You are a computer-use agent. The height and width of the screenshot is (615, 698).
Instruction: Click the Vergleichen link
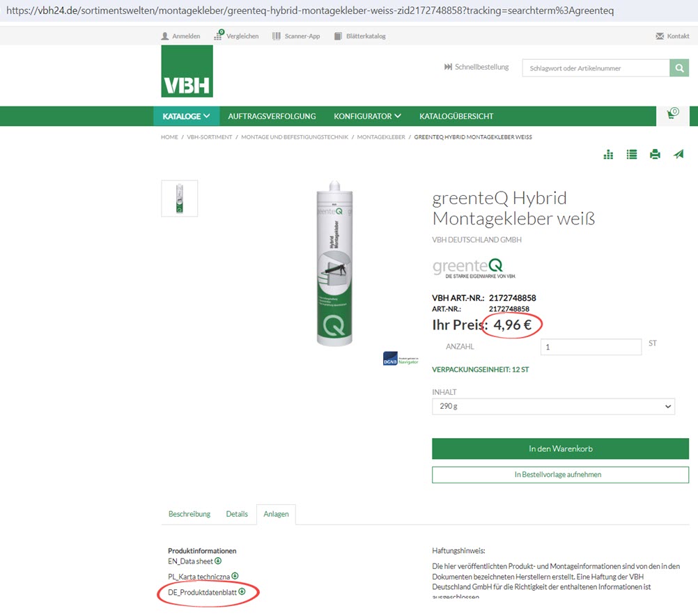[x=242, y=36]
